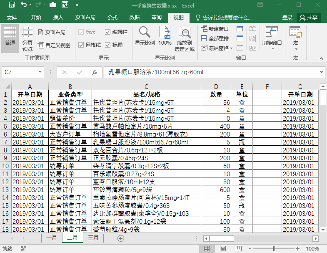327x253 pixels.
Task: Click the insert function fx icon
Action: pyautogui.click(x=95, y=72)
